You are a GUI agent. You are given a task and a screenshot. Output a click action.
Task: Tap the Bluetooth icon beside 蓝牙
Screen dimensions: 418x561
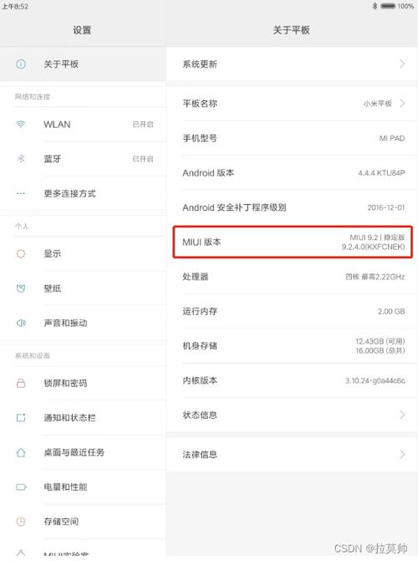tap(21, 159)
